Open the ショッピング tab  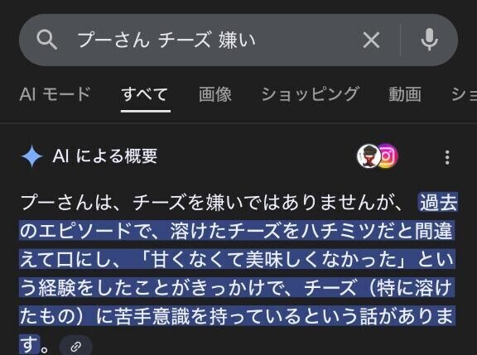311,94
